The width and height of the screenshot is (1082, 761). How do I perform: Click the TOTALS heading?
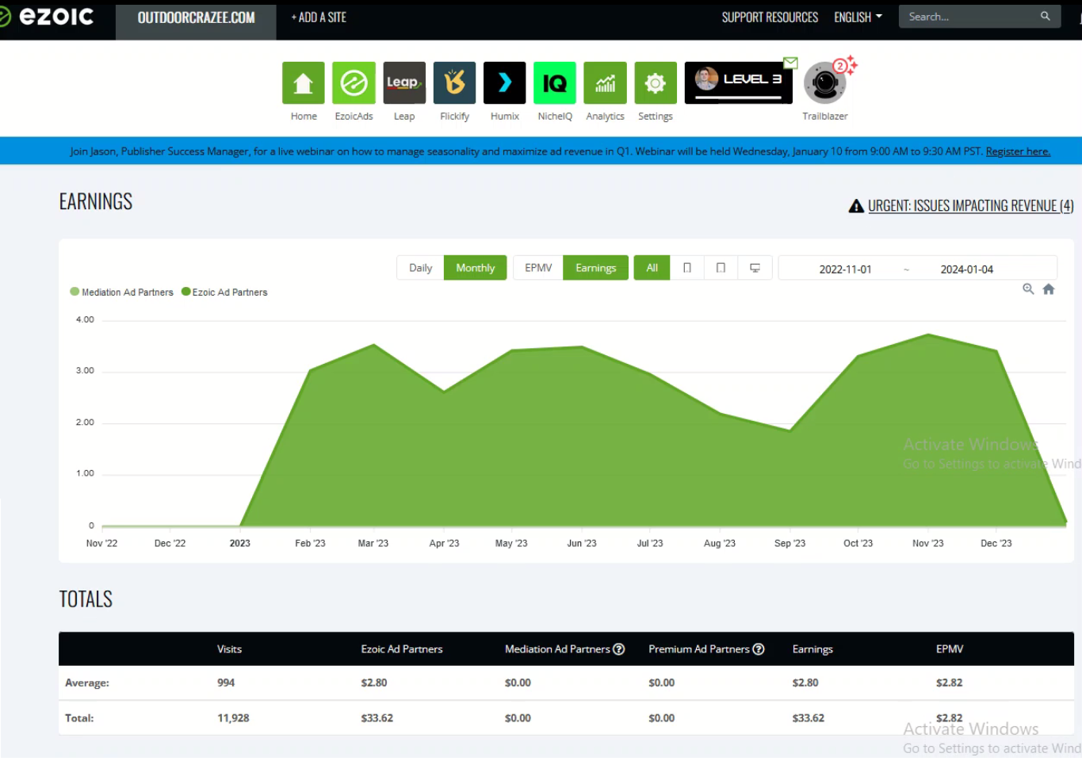(86, 599)
